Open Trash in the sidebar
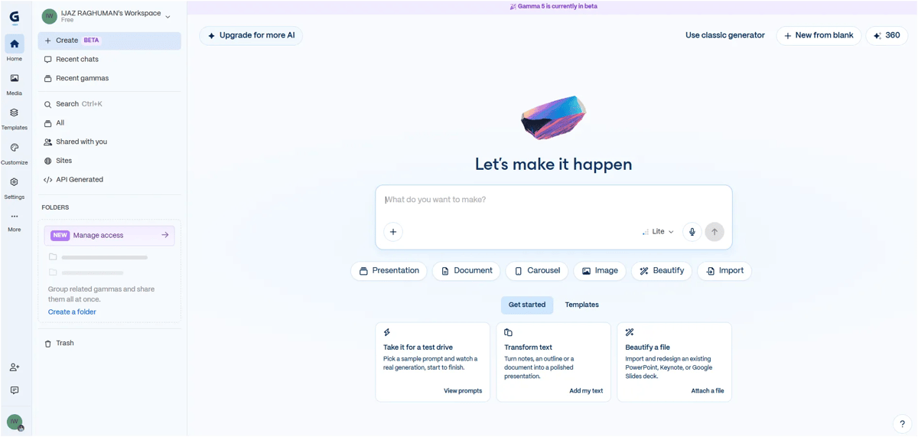 [x=109, y=344]
